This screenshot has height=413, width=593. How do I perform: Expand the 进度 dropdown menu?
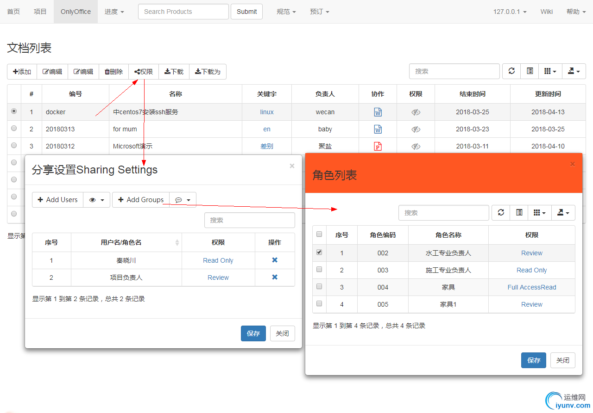pos(114,12)
